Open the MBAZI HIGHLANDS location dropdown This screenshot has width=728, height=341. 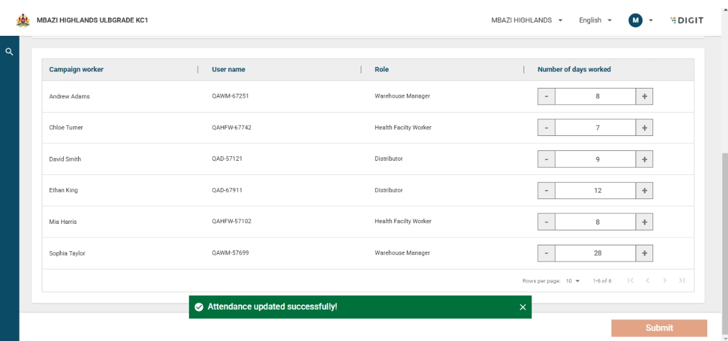(x=527, y=20)
